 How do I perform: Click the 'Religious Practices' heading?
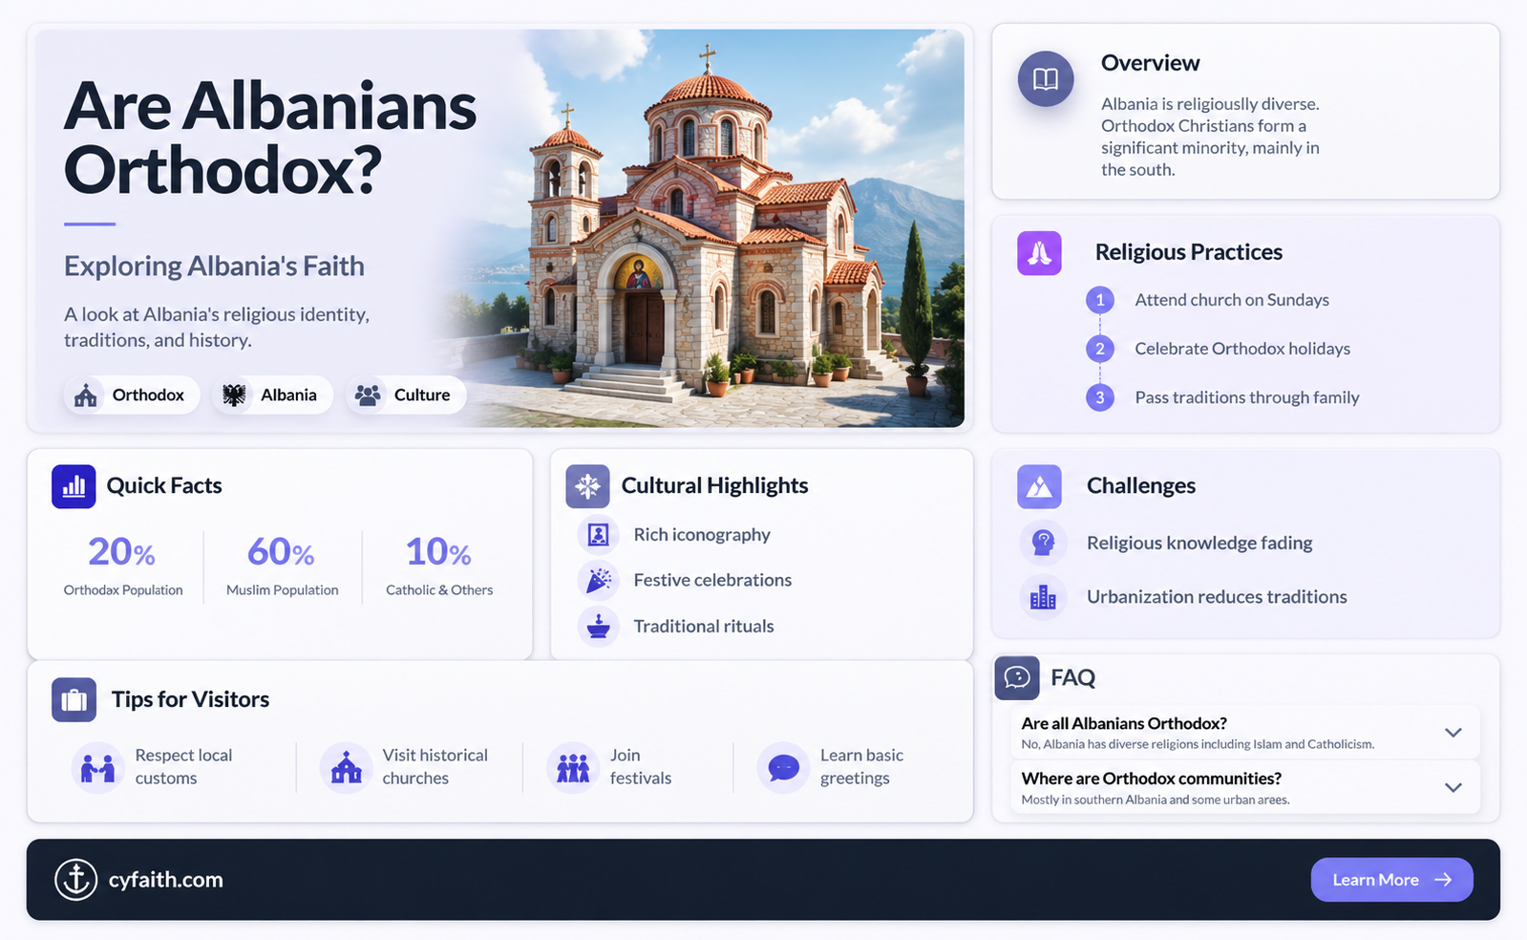tap(1189, 252)
